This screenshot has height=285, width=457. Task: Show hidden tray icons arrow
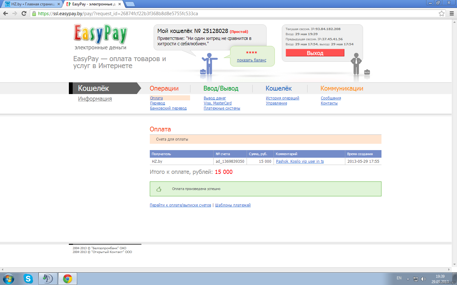coord(408,279)
